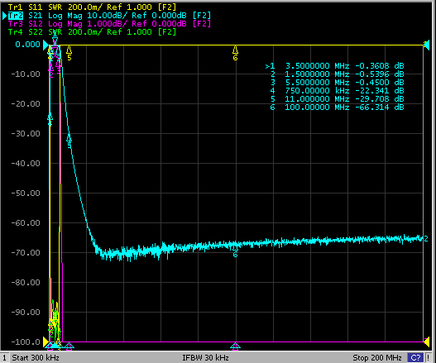The height and width of the screenshot is (363, 436).
Task: Select the Tr1 S11 SWR trace label
Action: (x=92, y=7)
